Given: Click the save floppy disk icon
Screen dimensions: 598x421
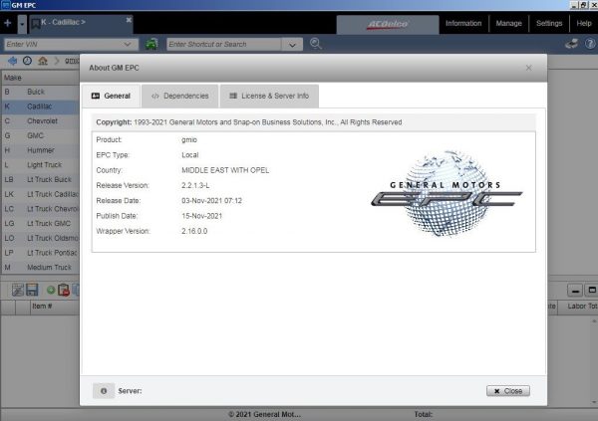Looking at the screenshot, I should click(32, 290).
